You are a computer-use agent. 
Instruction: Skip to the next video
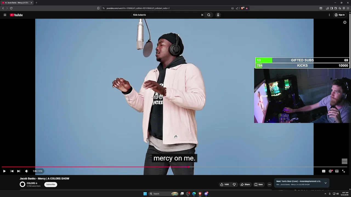(18, 171)
